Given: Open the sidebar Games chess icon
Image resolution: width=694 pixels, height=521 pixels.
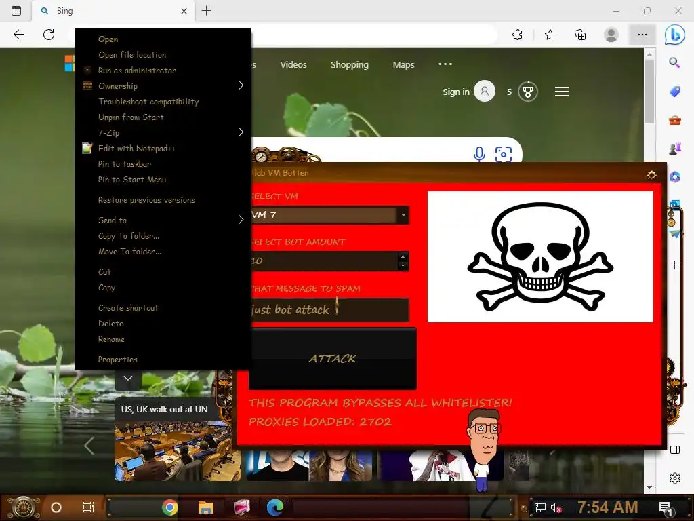Looking at the screenshot, I should tap(674, 149).
